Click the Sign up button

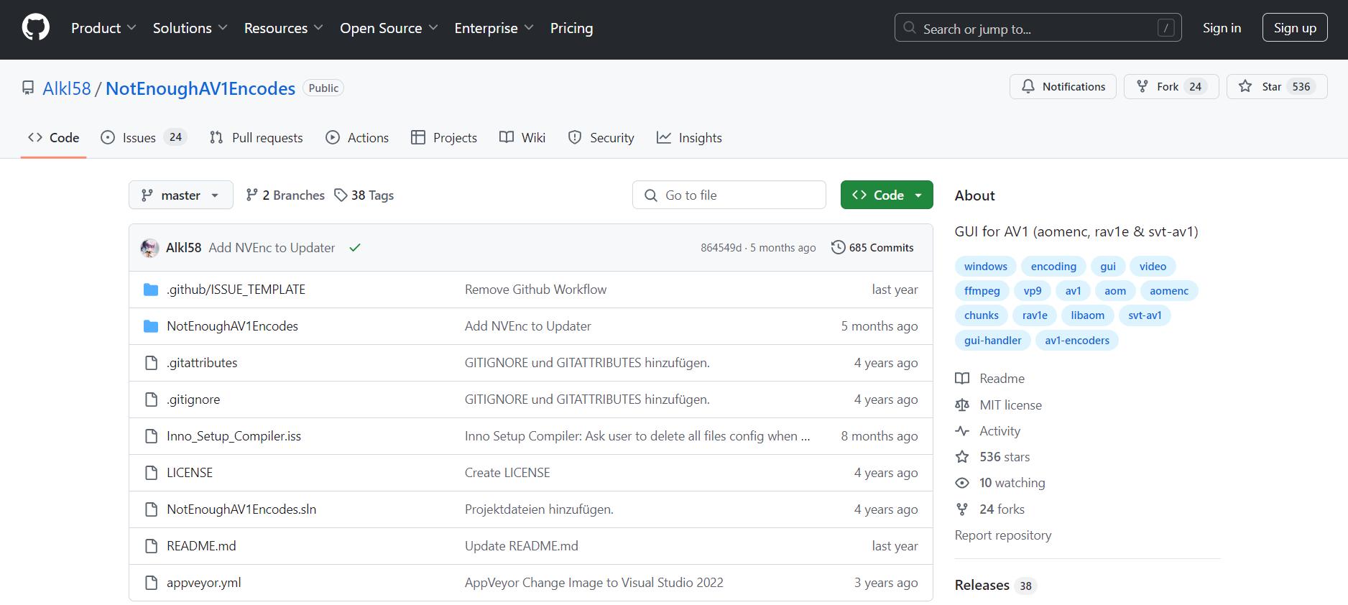pyautogui.click(x=1295, y=28)
